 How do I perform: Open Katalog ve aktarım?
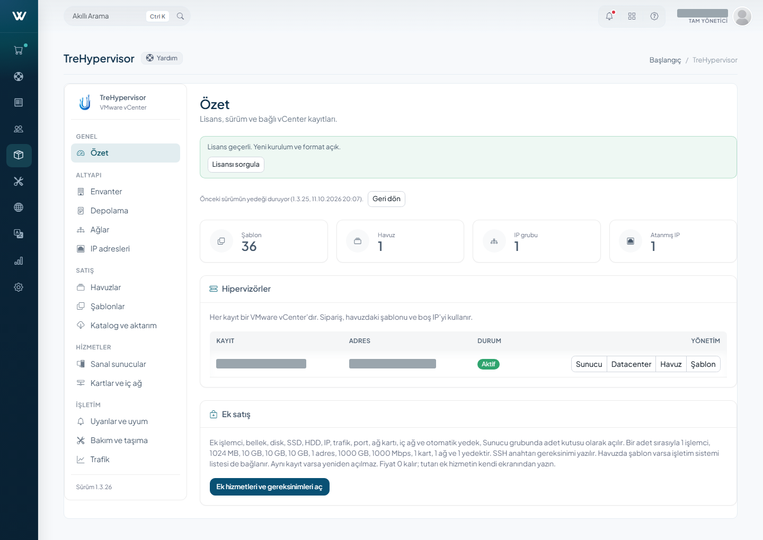click(x=126, y=326)
